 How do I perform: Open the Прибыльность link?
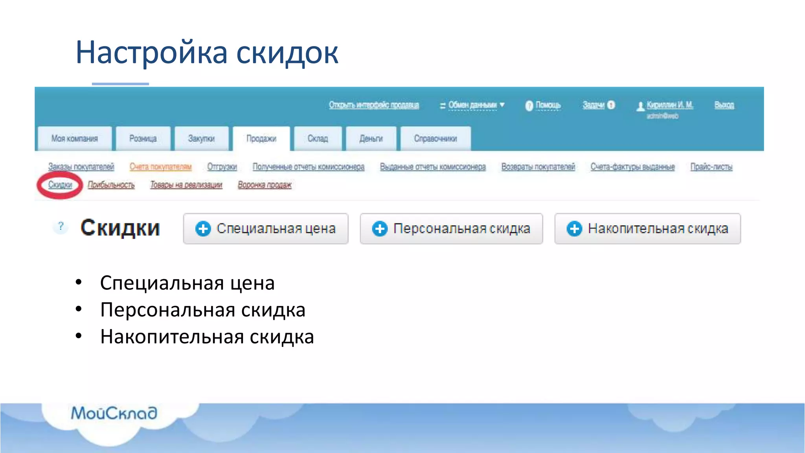111,185
